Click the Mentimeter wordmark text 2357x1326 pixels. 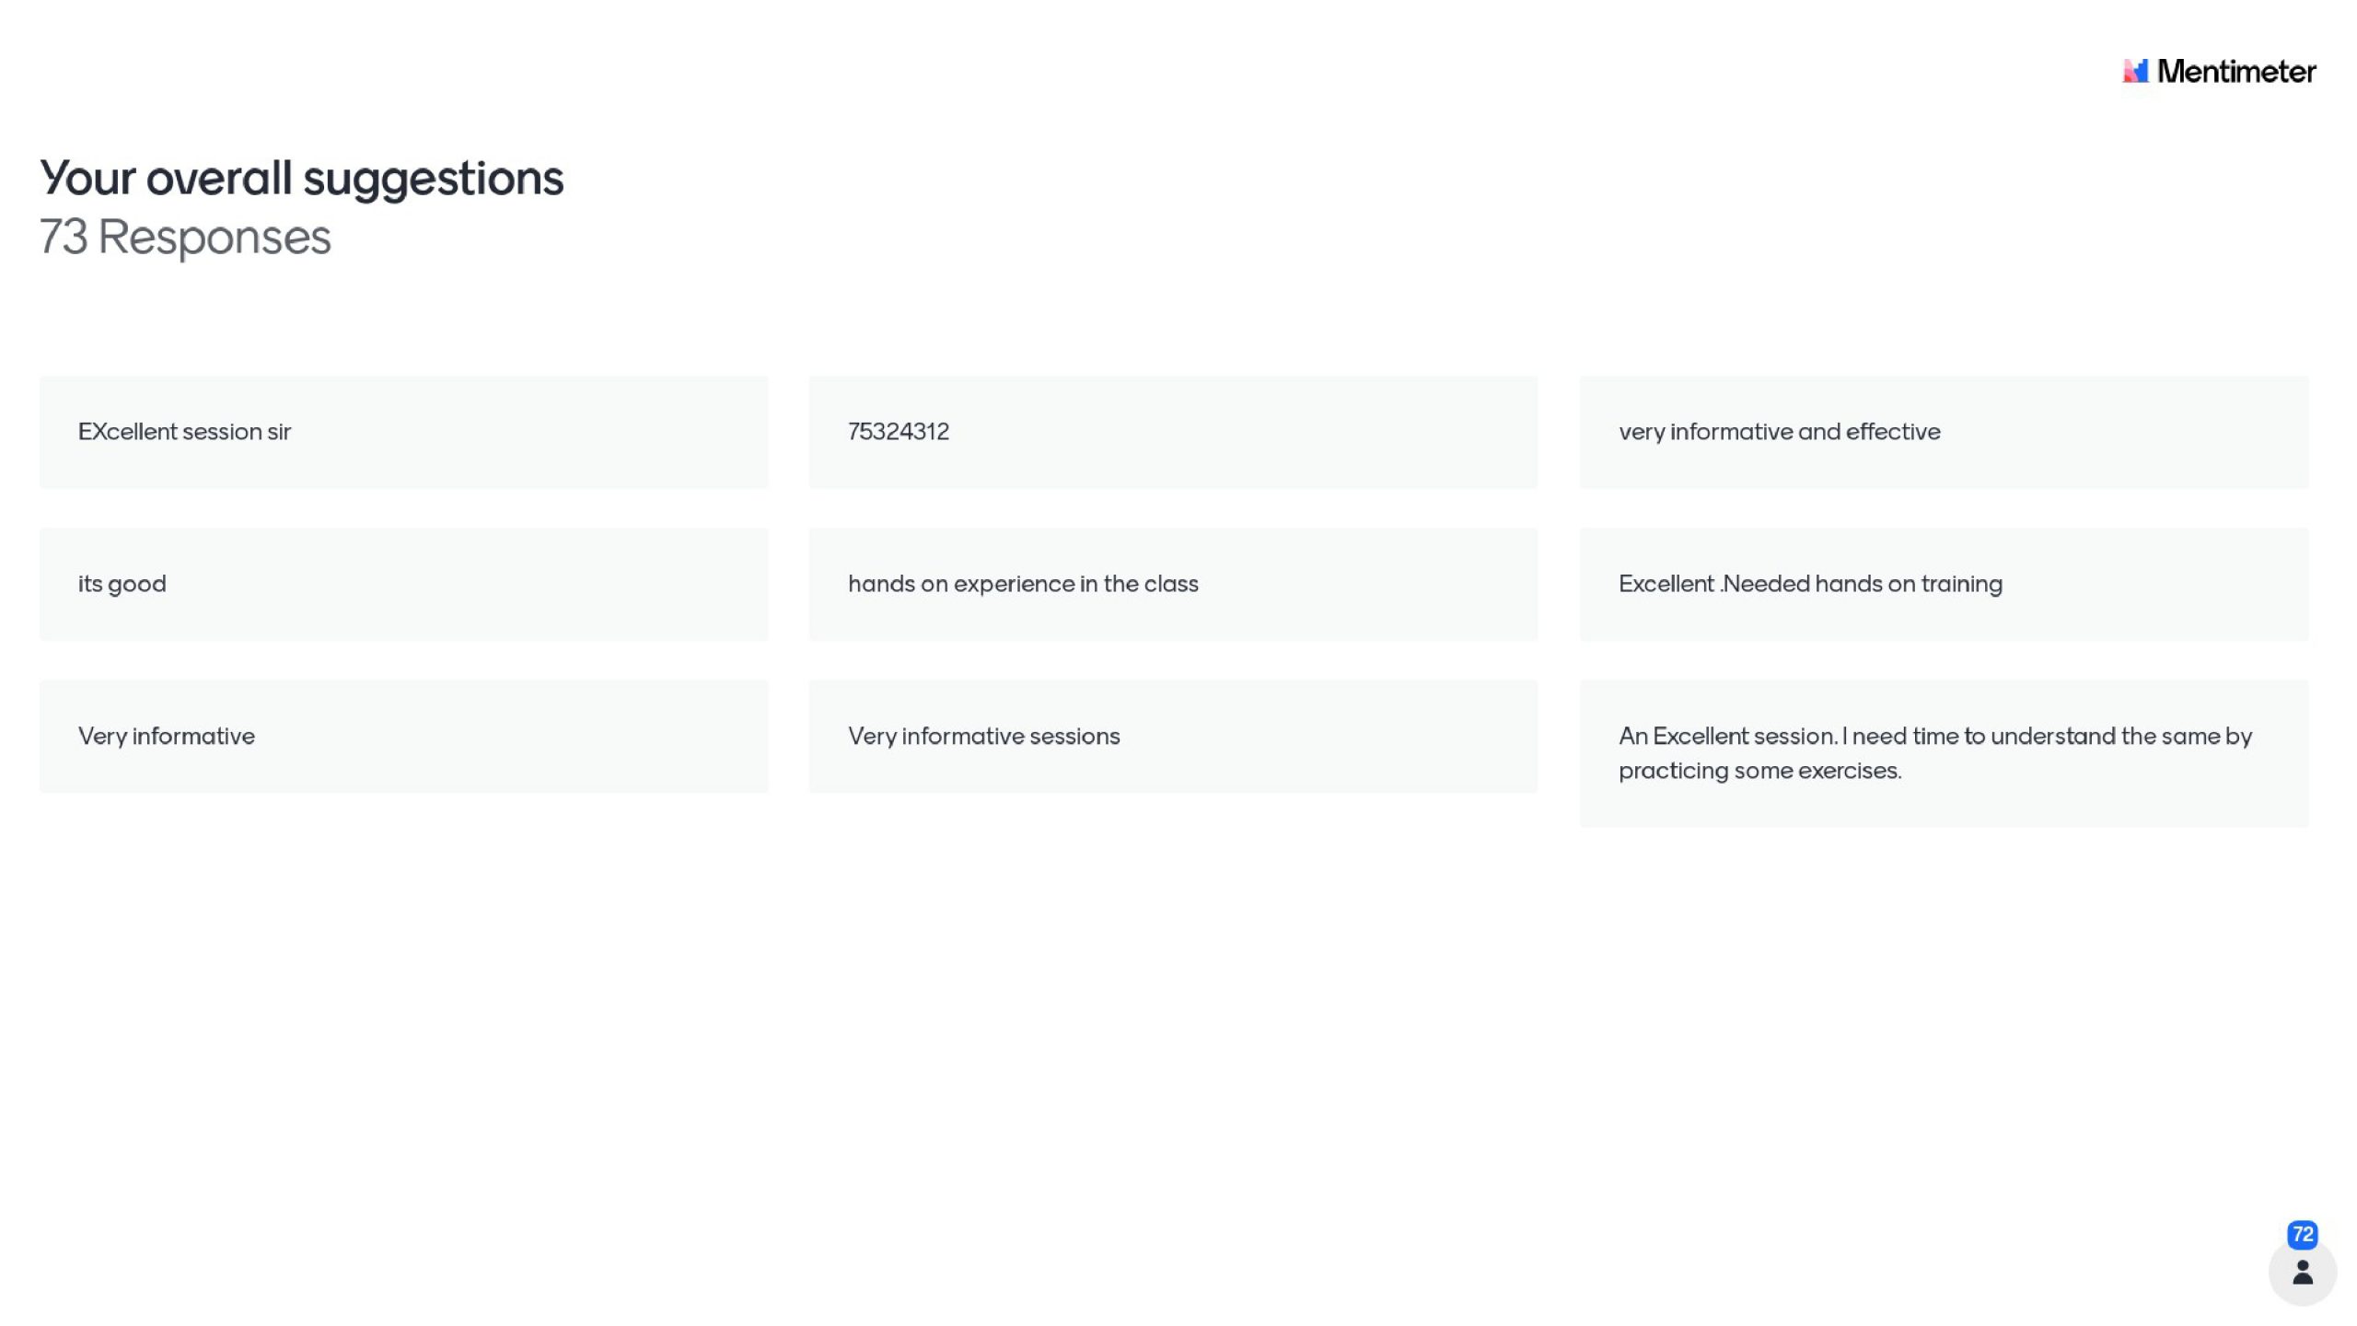pos(2235,71)
